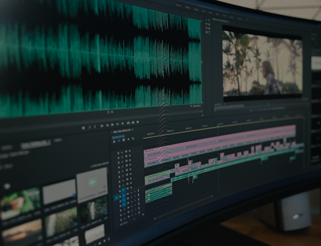The image size is (321, 246).
Task: Click the Program monitor scrub playhead
Action: [x=268, y=104]
